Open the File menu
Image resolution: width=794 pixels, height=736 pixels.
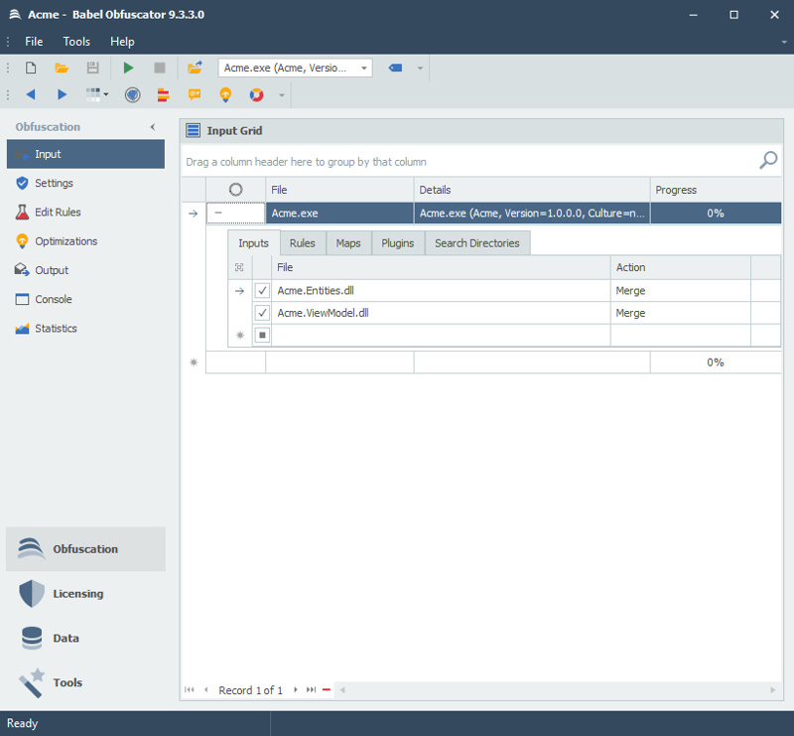click(x=34, y=42)
